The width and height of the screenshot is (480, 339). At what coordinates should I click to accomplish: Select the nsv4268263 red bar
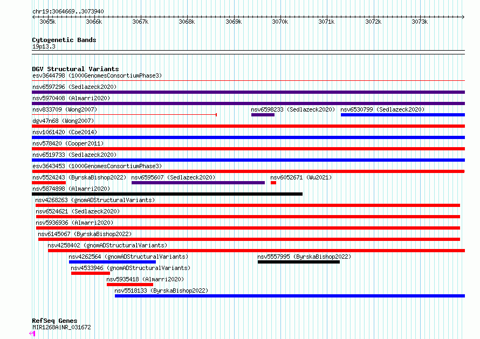[x=248, y=205]
